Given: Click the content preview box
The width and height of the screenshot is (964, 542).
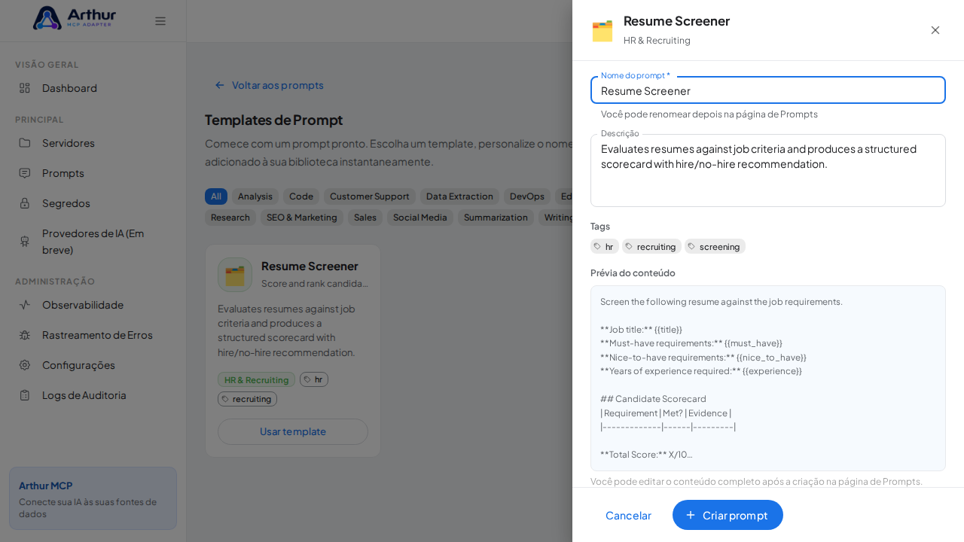Looking at the screenshot, I should click(768, 378).
